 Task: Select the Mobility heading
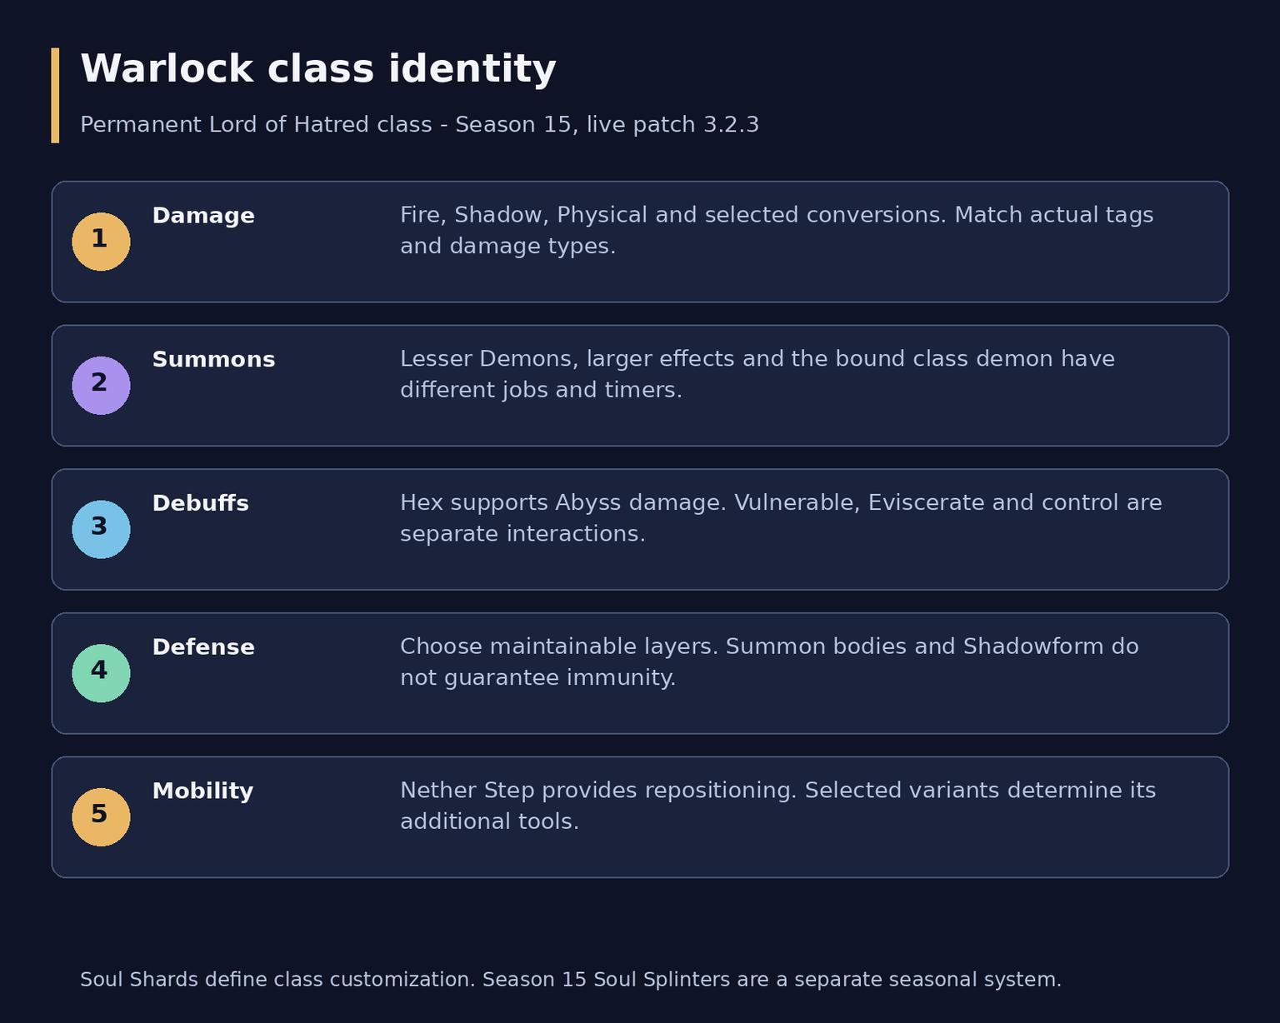202,791
